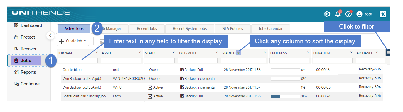The height and width of the screenshot is (112, 403).
Task: Focus the ASSET filter field
Action: (121, 61)
